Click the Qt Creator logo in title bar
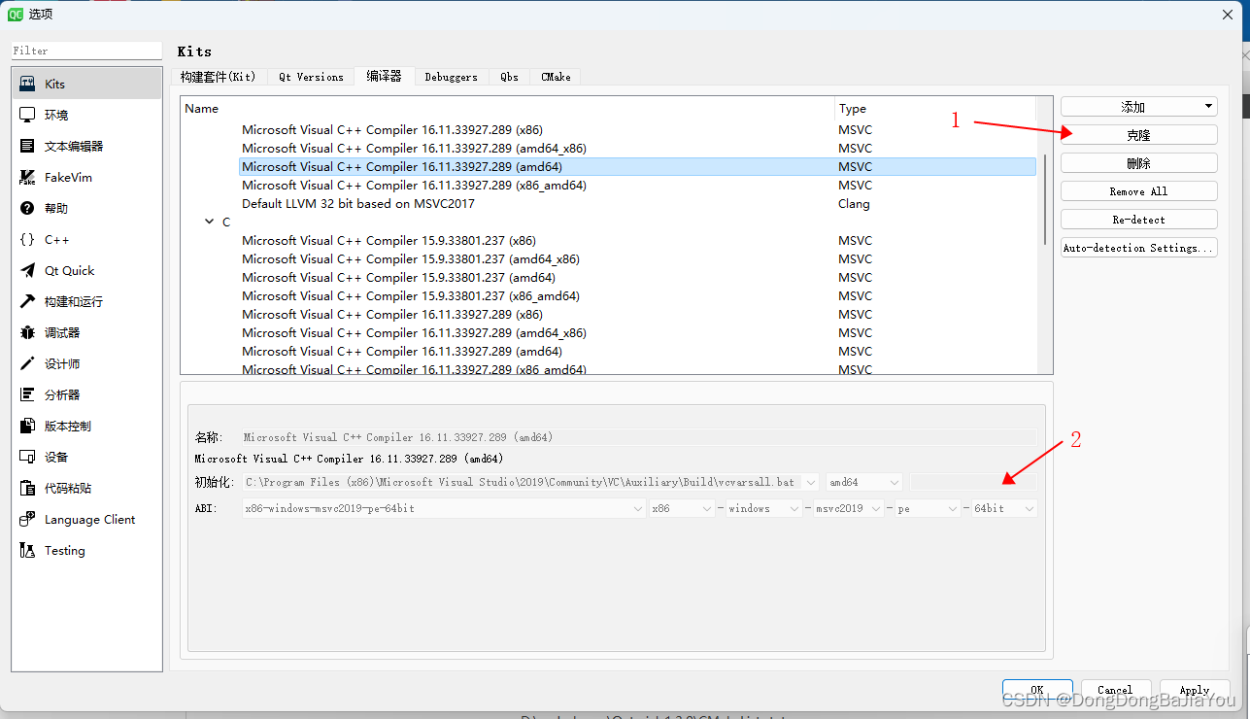 pyautogui.click(x=16, y=14)
